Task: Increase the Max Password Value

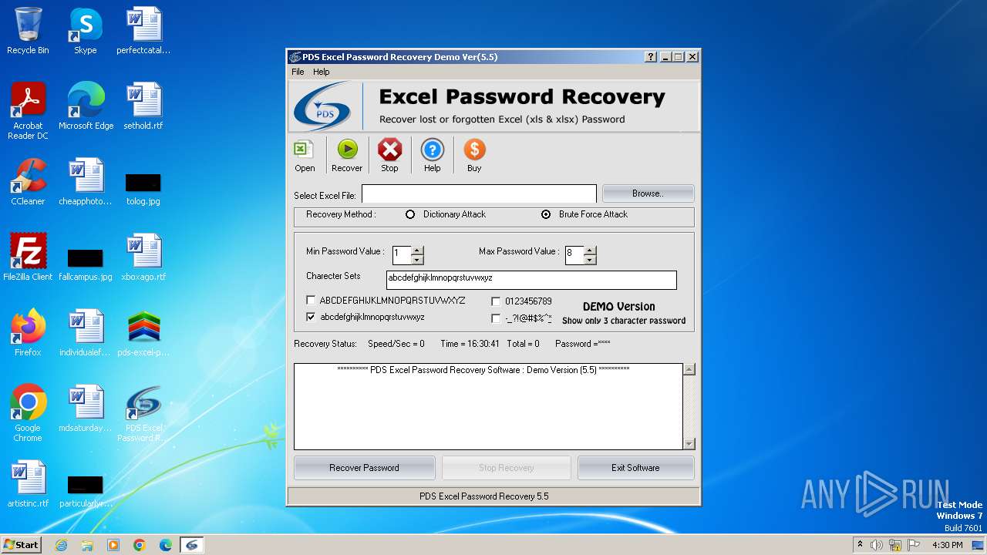Action: tap(590, 251)
